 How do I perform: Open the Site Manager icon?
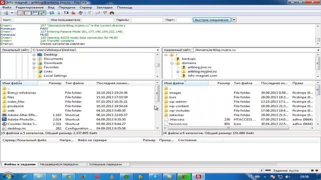pos(6,13)
